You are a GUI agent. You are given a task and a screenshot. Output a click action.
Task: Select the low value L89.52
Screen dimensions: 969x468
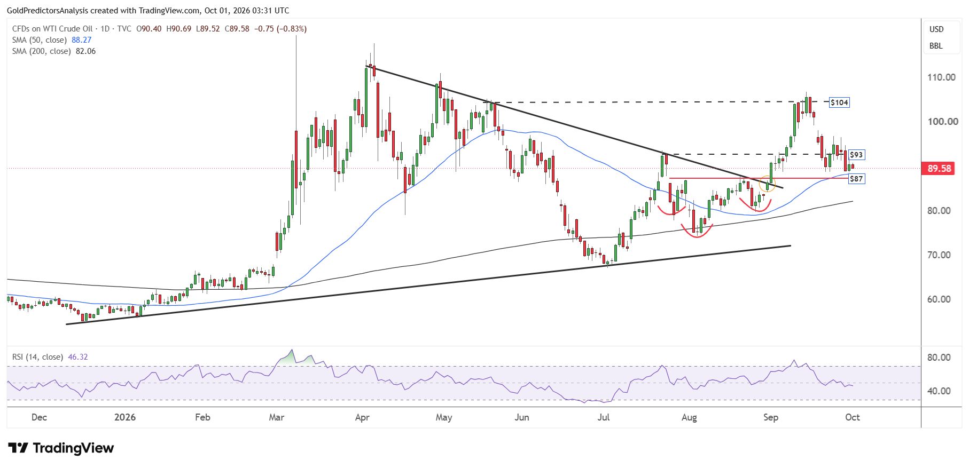tap(208, 29)
